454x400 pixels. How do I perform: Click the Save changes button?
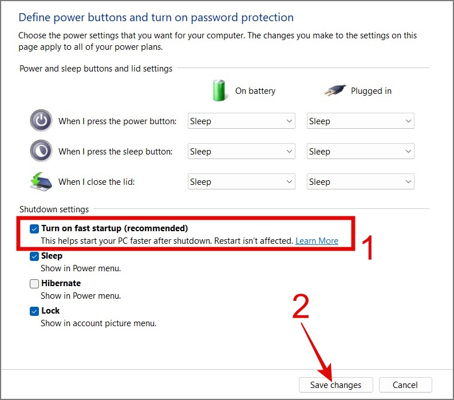click(x=336, y=385)
